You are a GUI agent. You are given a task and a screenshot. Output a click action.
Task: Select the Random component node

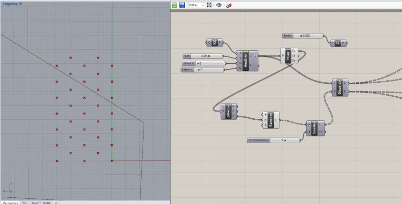coord(271,120)
